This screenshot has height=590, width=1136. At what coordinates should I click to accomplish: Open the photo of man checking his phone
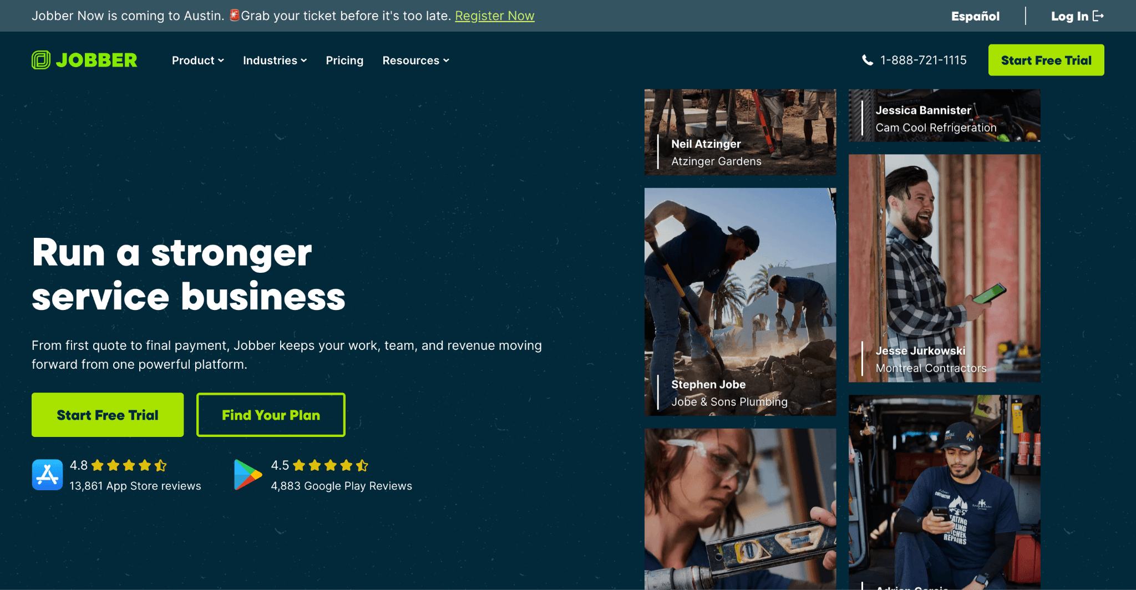click(x=944, y=492)
